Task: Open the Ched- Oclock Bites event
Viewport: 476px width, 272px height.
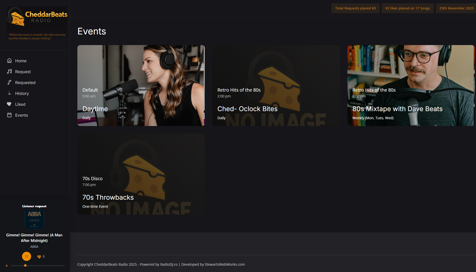Action: 276,85
